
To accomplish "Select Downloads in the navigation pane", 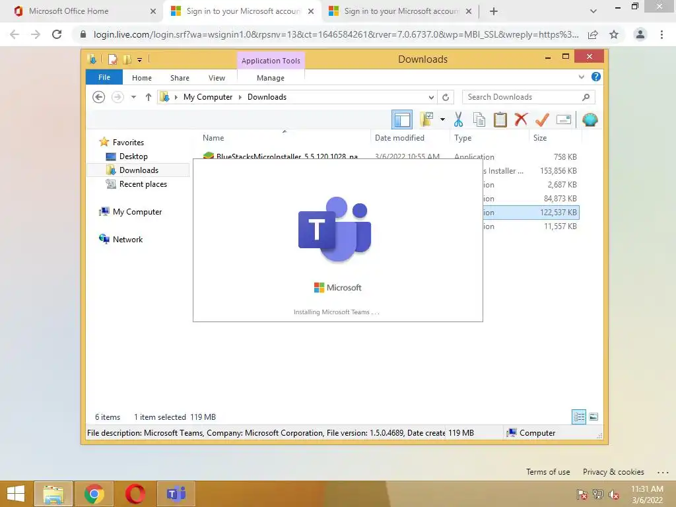I will coord(139,170).
